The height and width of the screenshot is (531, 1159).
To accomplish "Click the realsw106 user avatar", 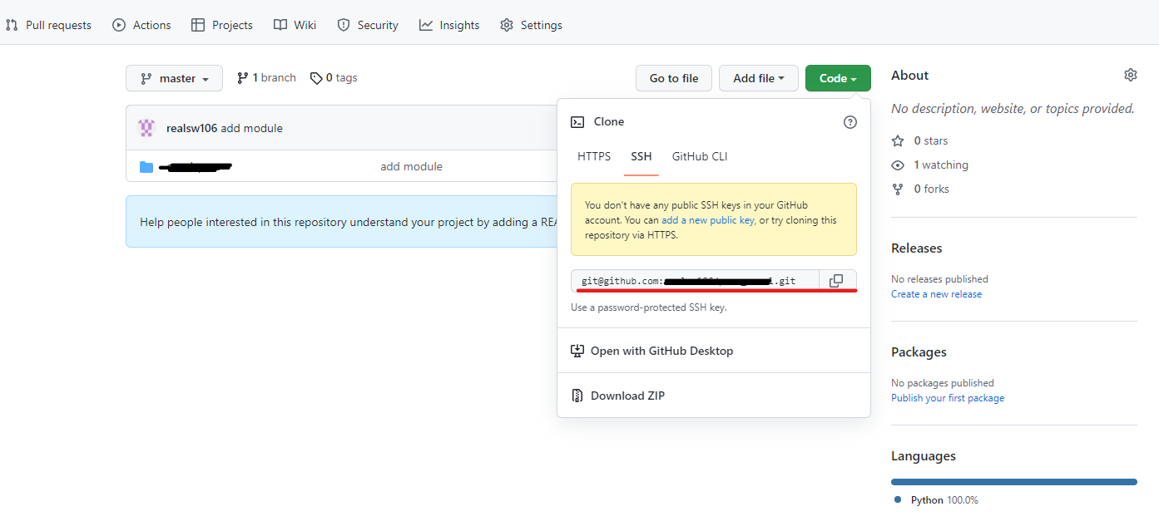I will coord(146,128).
